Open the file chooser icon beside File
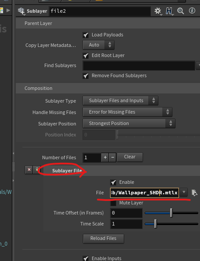Screen dimensions: 200x261 pos(194,193)
